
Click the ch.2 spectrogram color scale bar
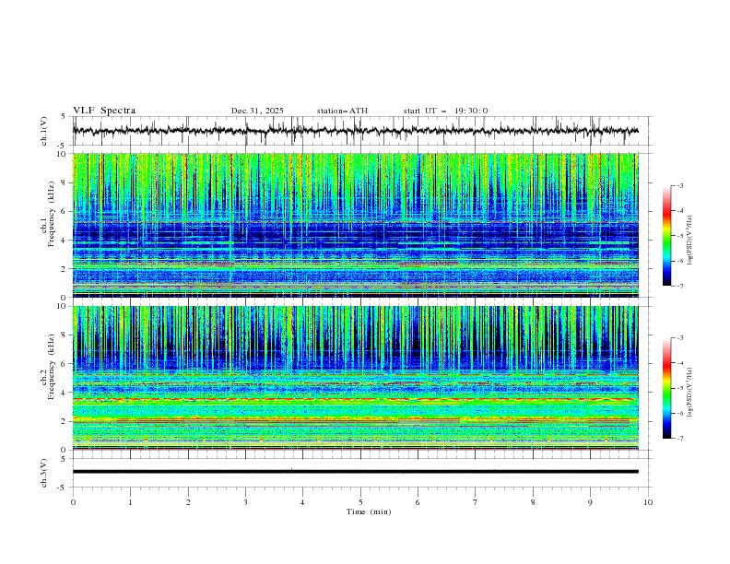click(x=667, y=388)
